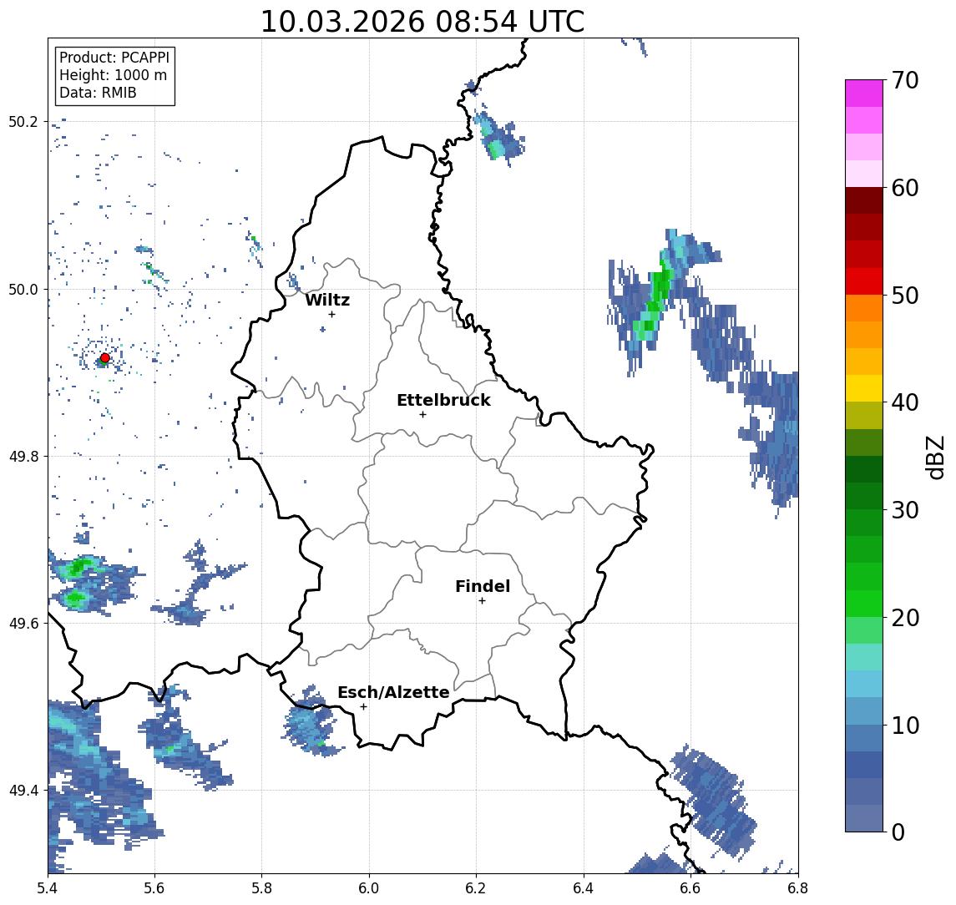Click the 6.4 longitude tick label
The image size is (956, 905).
coord(584,888)
